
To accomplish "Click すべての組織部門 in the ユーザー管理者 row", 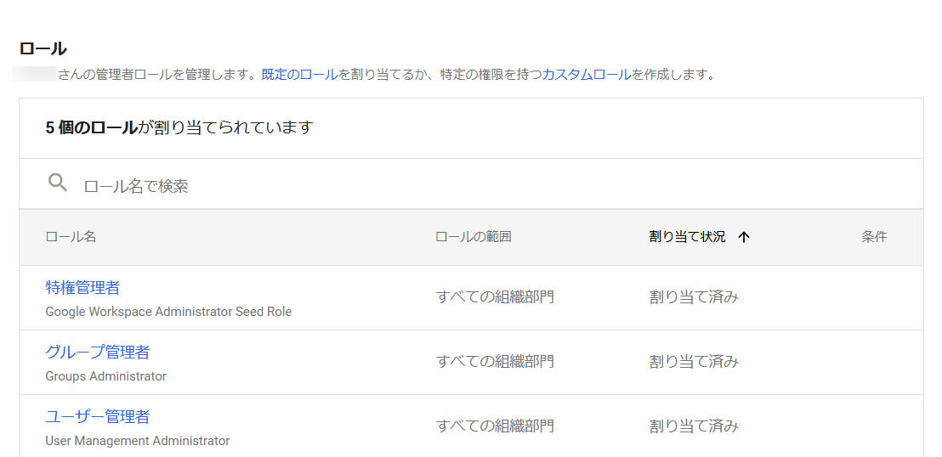I will (x=495, y=426).
